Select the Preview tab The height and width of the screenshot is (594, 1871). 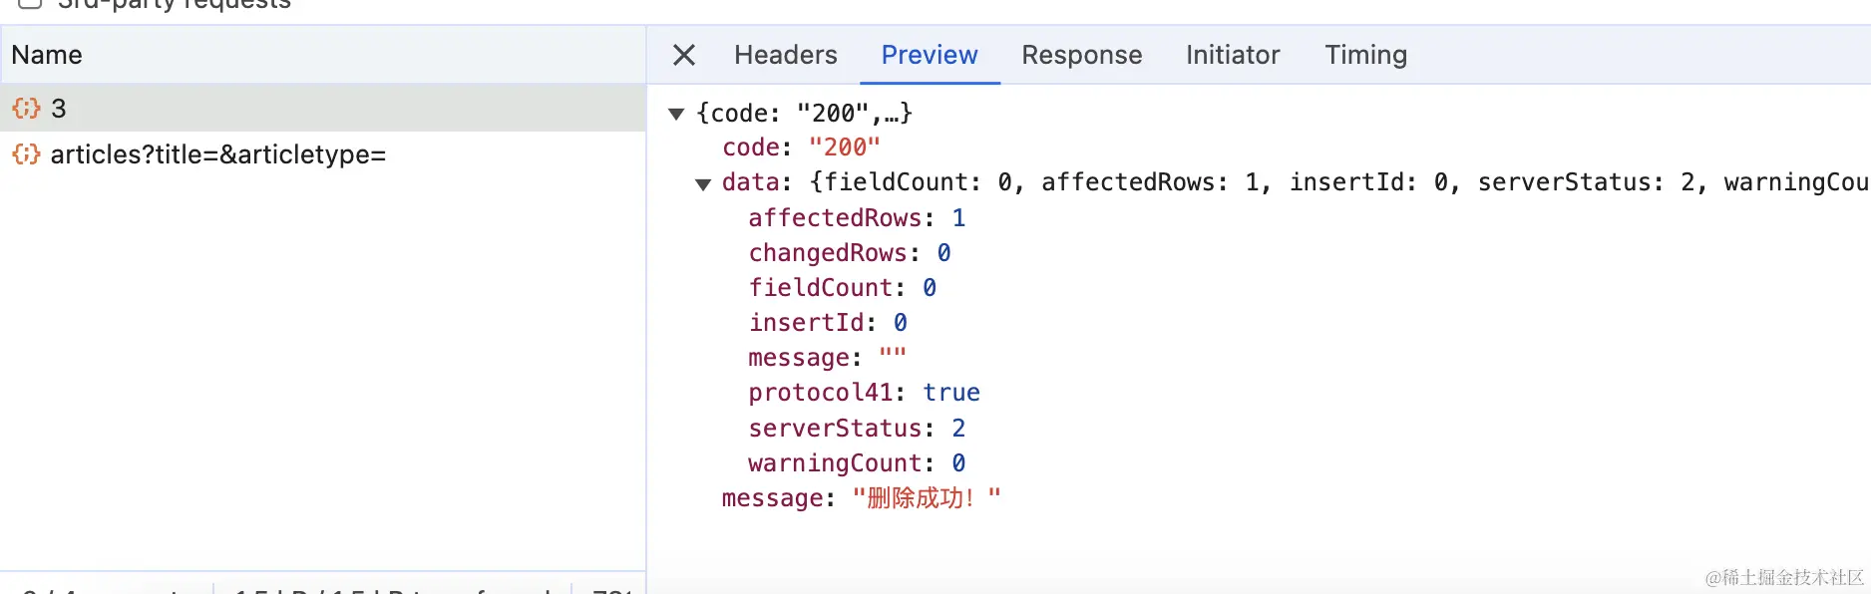930,55
